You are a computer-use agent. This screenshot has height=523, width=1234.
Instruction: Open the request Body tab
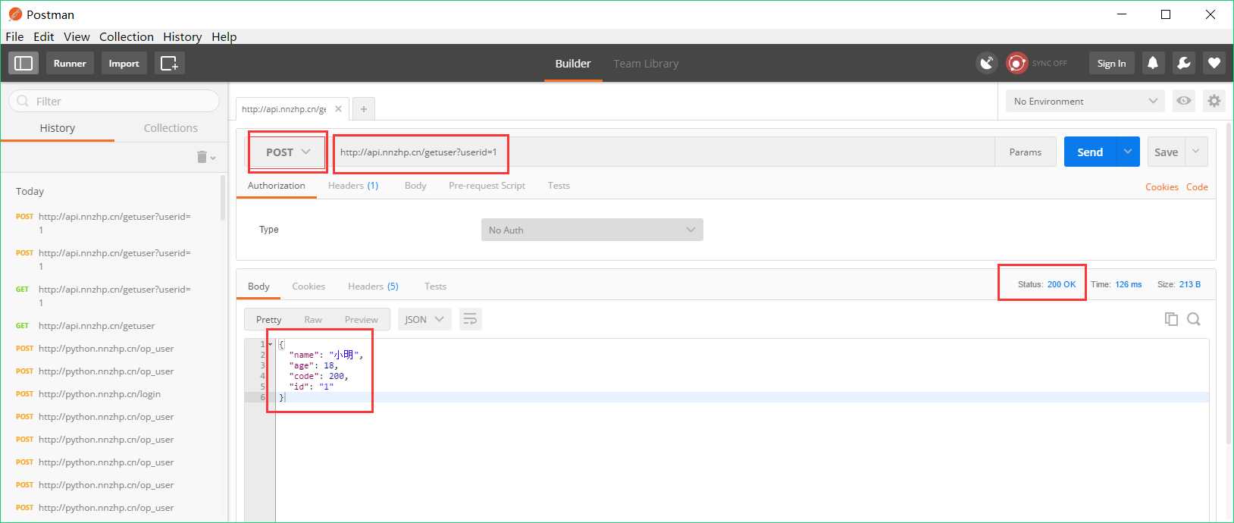415,186
